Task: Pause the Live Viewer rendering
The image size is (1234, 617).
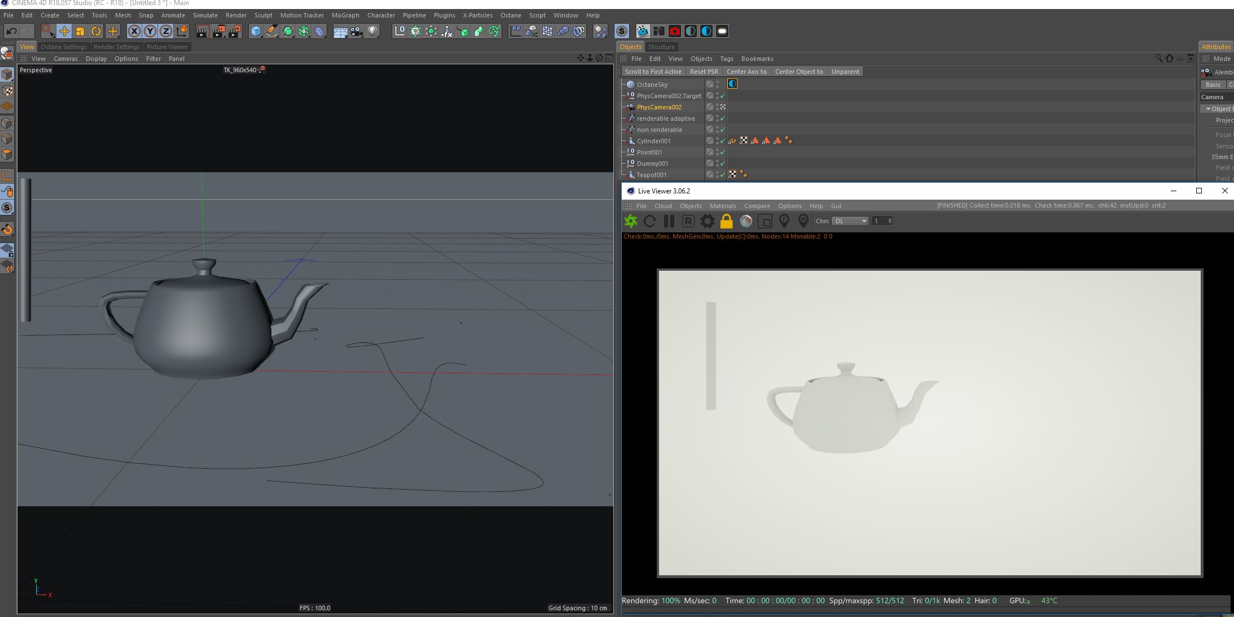Action: point(669,221)
